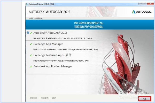Open the 系统要求 system requirements link

[x=45, y=98]
